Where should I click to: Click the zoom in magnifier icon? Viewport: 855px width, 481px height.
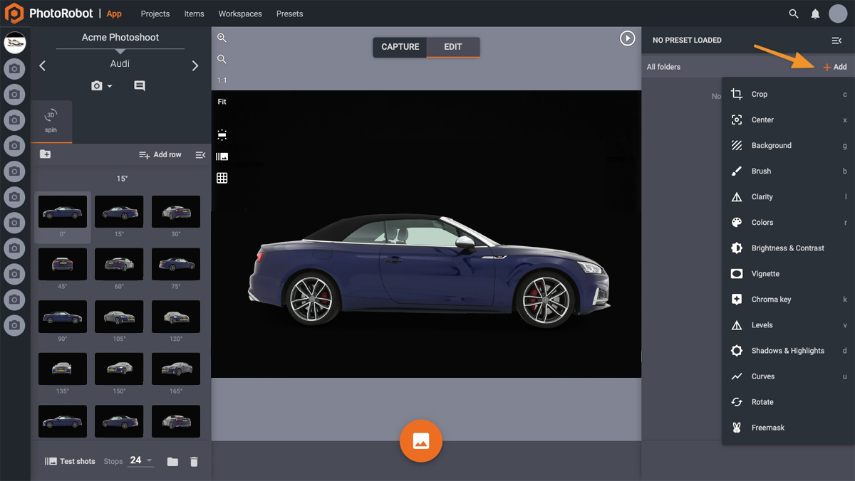pyautogui.click(x=222, y=38)
